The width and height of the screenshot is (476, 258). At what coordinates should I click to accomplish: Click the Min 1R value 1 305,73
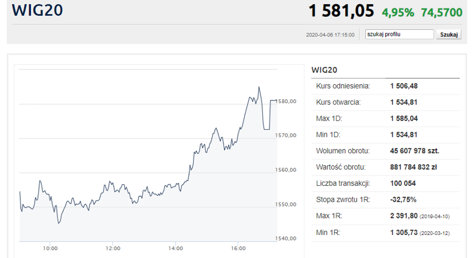[404, 233]
